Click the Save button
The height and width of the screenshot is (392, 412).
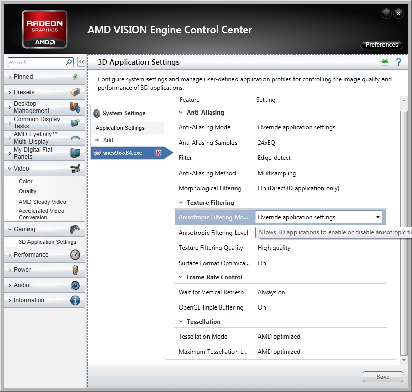[382, 377]
